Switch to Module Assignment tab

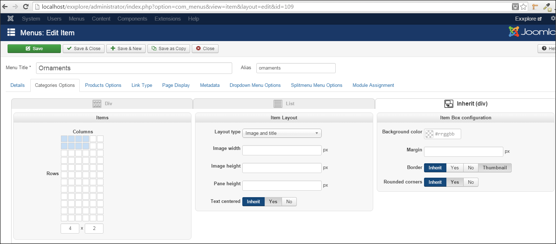(x=373, y=85)
